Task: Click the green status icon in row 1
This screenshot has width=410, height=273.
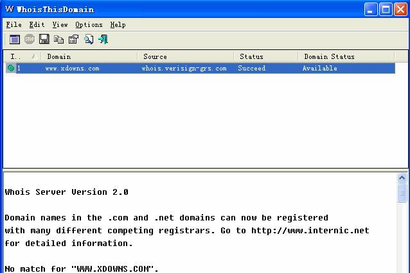Action: 11,69
